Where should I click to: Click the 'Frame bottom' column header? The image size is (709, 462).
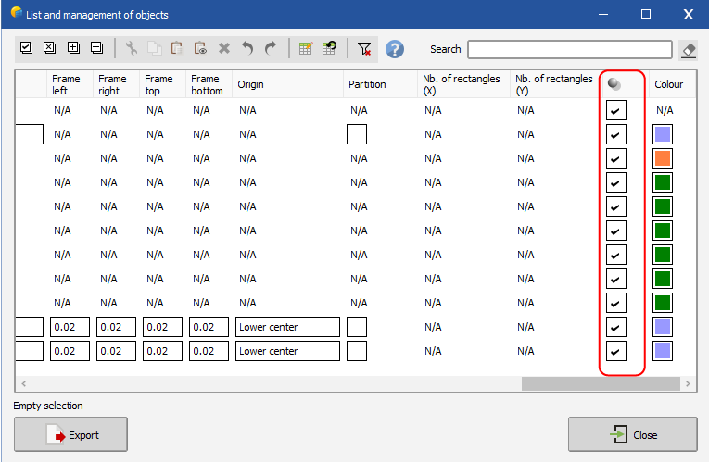tap(209, 84)
